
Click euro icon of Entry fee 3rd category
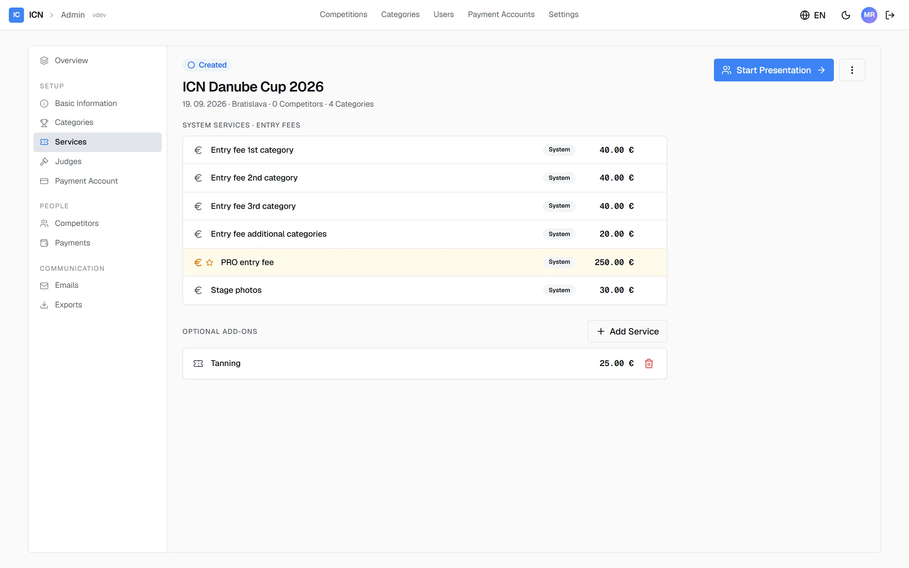[x=198, y=206]
